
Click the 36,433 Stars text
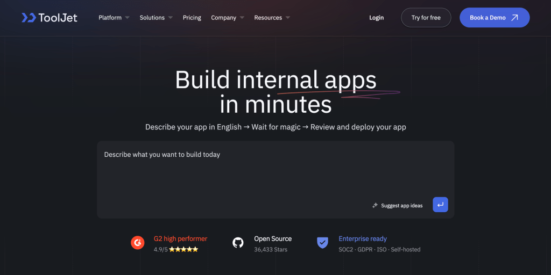pos(271,250)
